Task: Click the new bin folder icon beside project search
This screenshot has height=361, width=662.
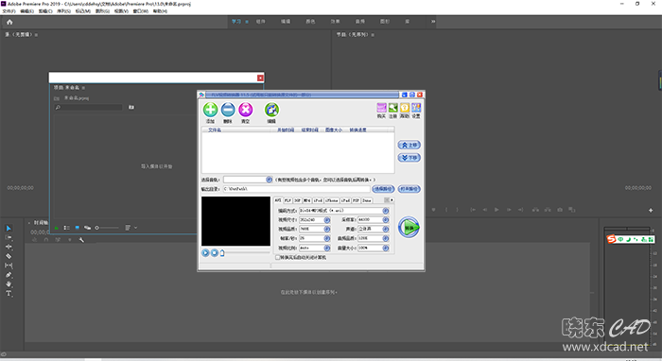Action: click(131, 107)
